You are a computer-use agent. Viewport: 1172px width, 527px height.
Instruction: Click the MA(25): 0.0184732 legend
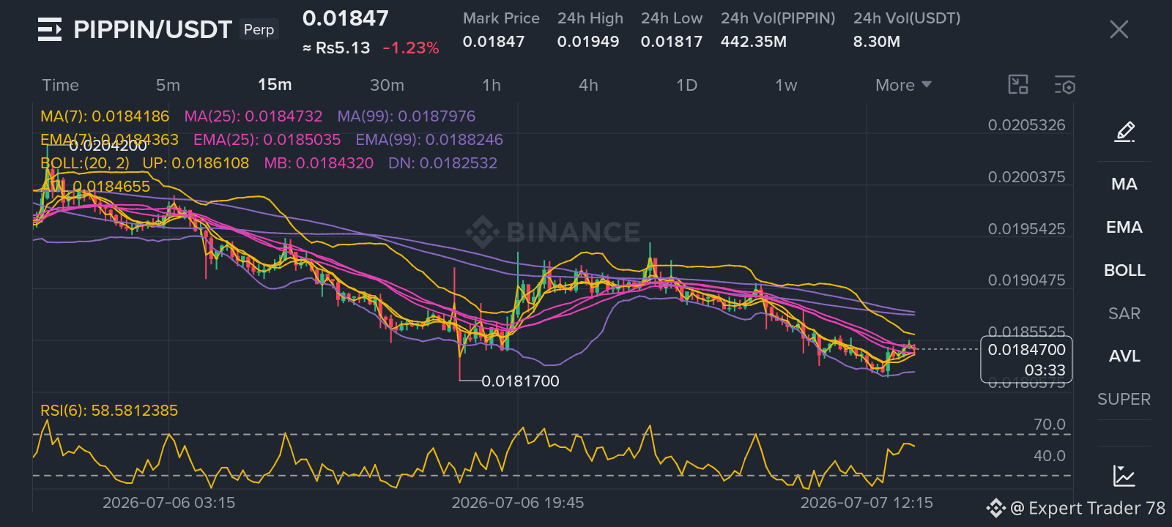pyautogui.click(x=253, y=116)
